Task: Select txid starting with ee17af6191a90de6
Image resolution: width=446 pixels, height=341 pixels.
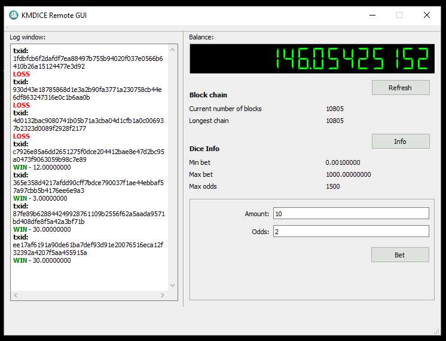Action: (x=88, y=248)
